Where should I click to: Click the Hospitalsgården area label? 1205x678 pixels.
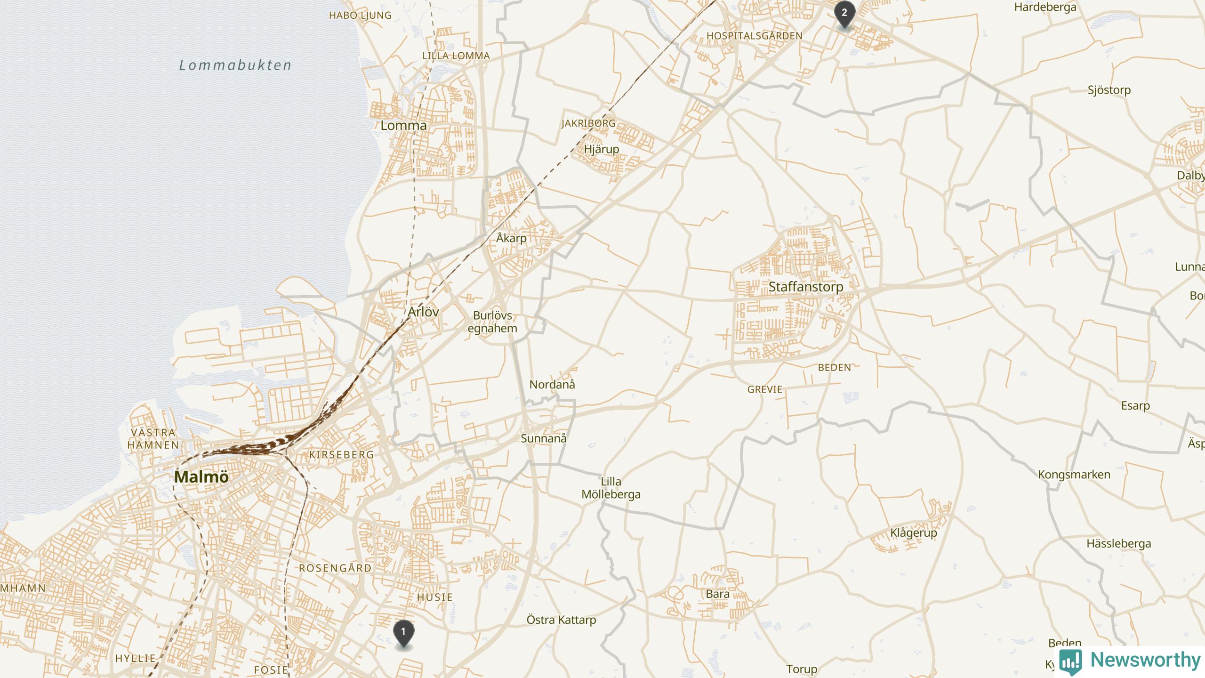(755, 36)
